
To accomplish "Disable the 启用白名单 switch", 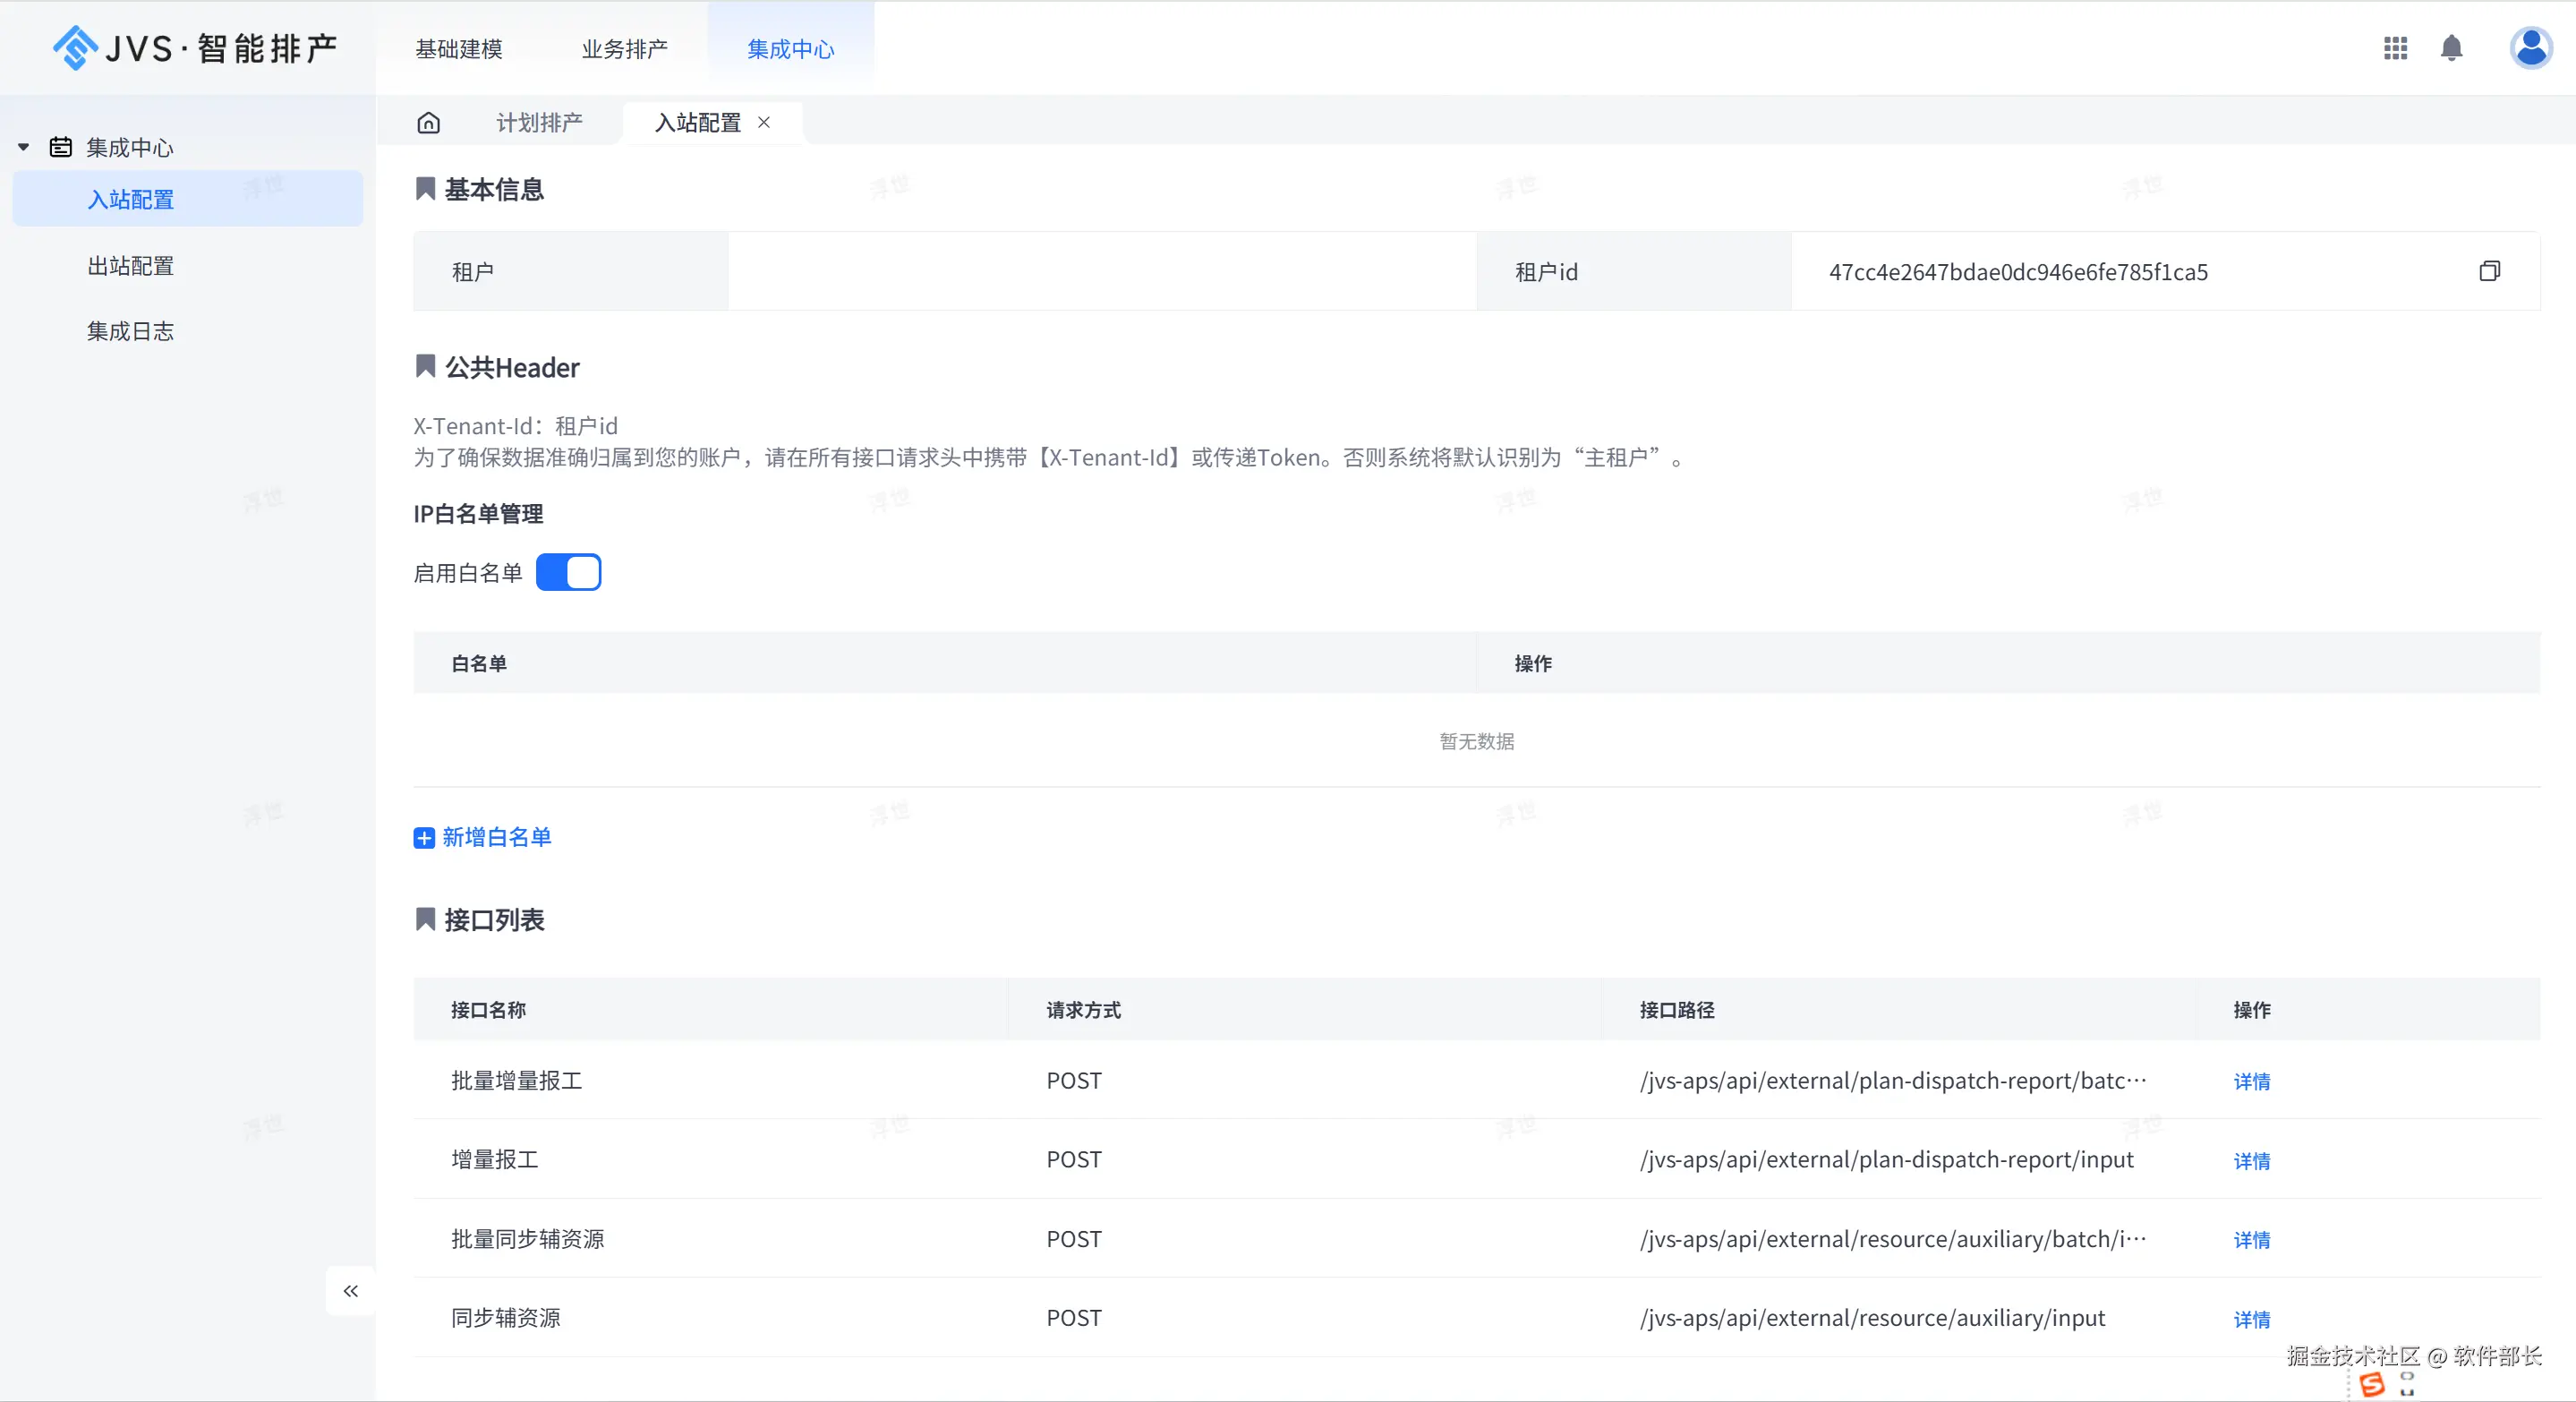I will pyautogui.click(x=568, y=572).
